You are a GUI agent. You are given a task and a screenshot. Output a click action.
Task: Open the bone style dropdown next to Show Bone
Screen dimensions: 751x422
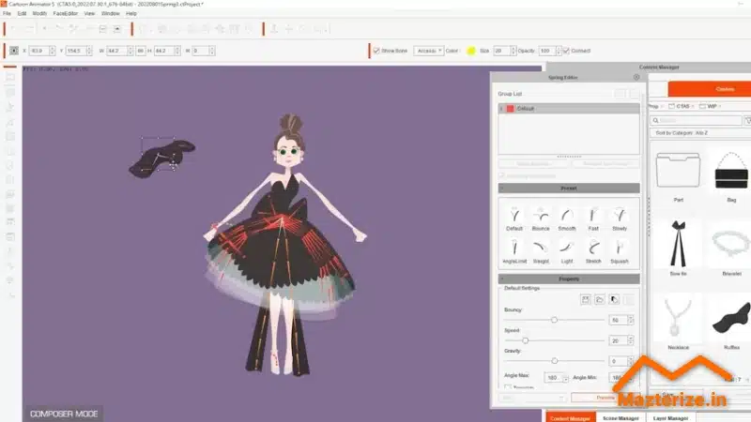click(x=429, y=51)
